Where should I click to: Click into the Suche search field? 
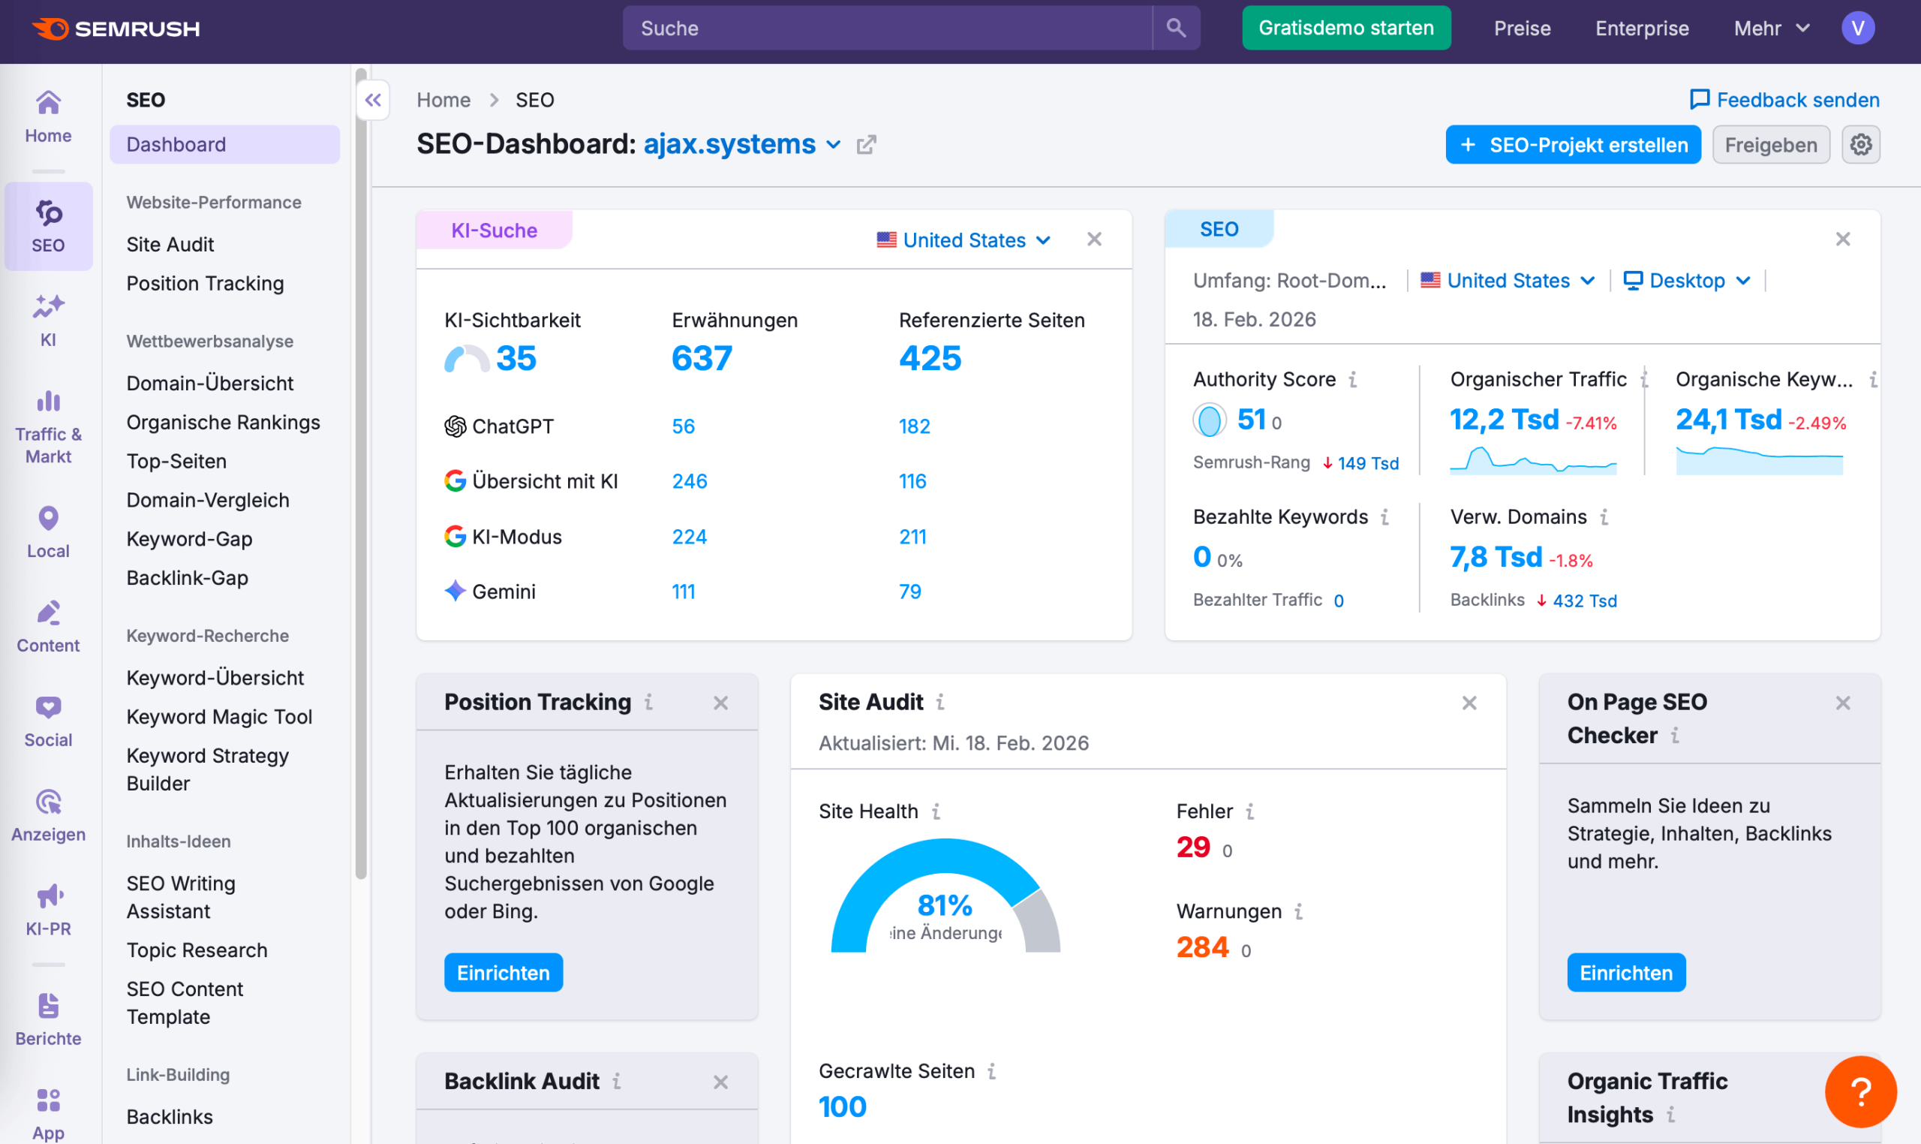point(886,28)
